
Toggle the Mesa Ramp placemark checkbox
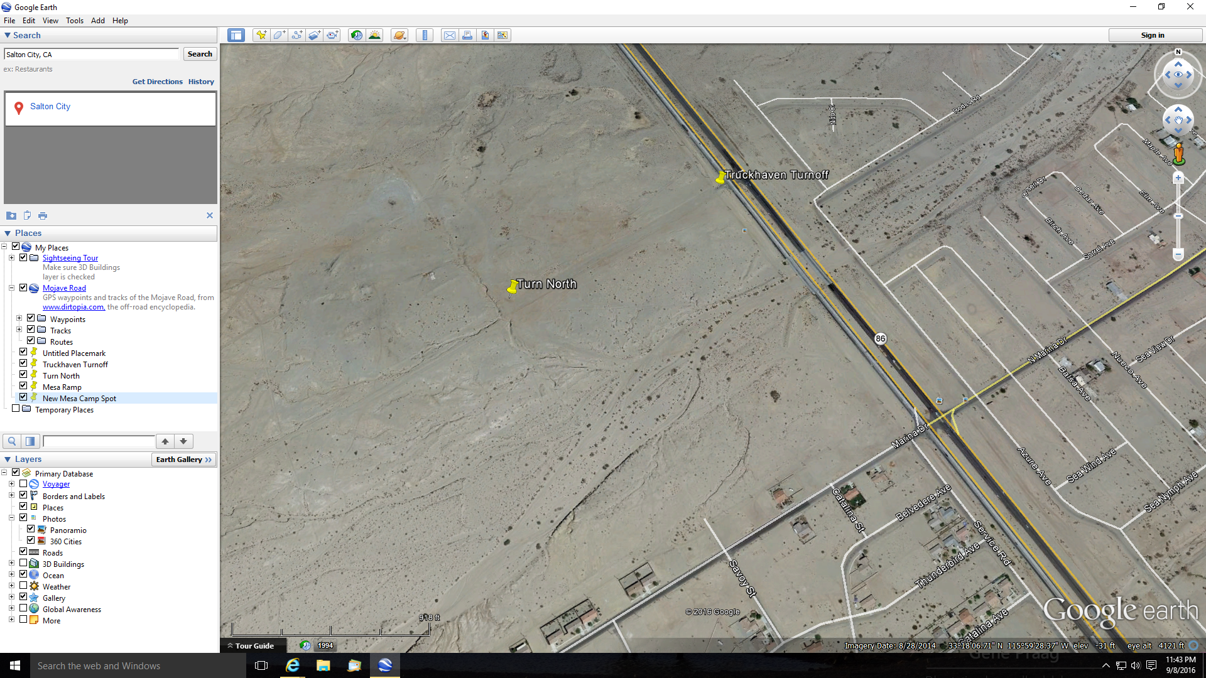pos(23,385)
